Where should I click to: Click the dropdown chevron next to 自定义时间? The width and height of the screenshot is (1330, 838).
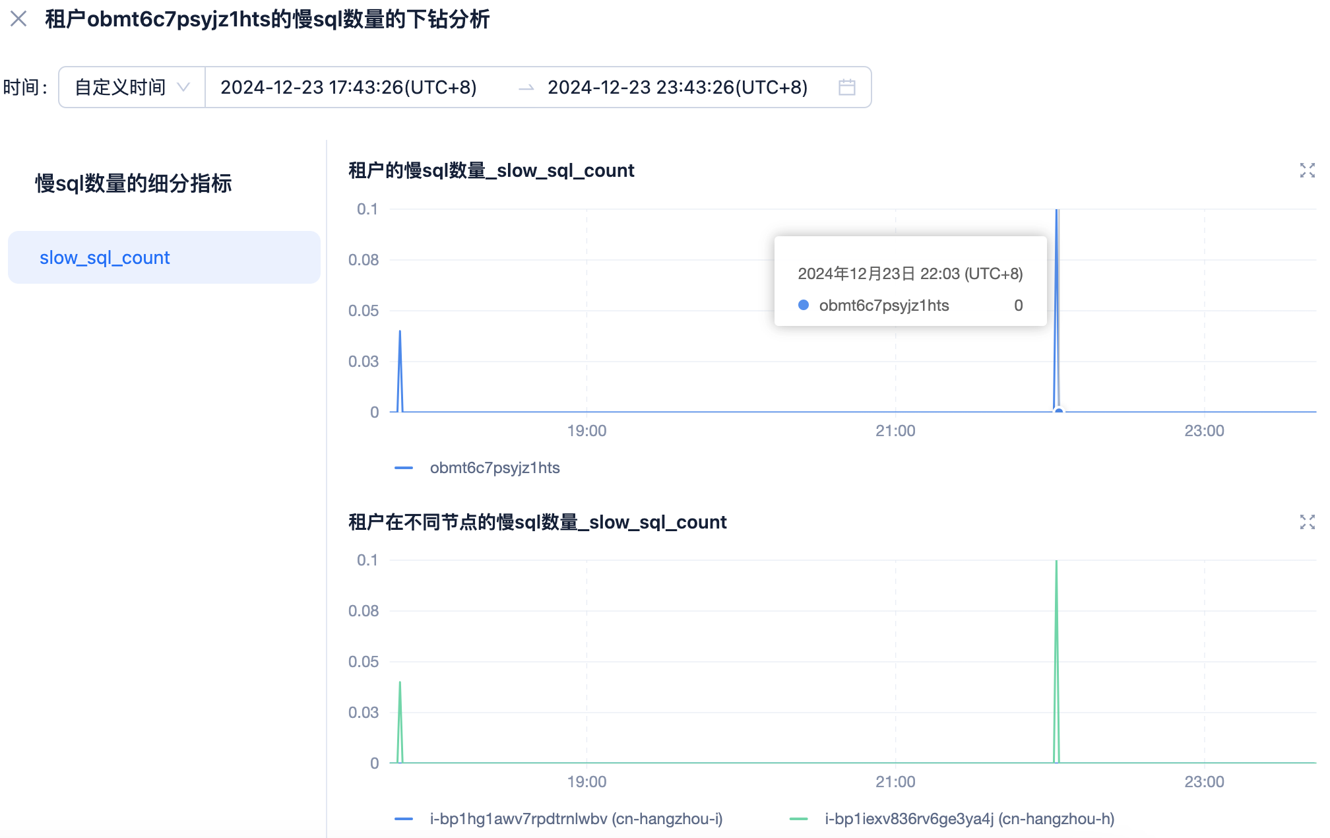[x=183, y=87]
